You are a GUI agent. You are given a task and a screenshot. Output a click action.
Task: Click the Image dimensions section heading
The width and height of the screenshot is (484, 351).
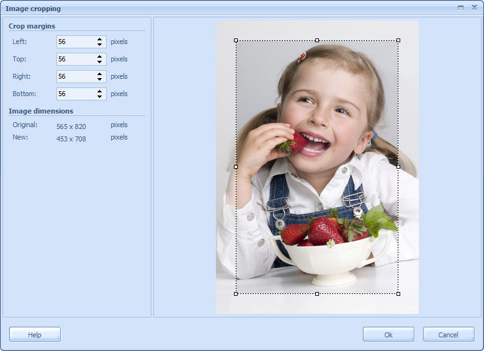coord(41,111)
